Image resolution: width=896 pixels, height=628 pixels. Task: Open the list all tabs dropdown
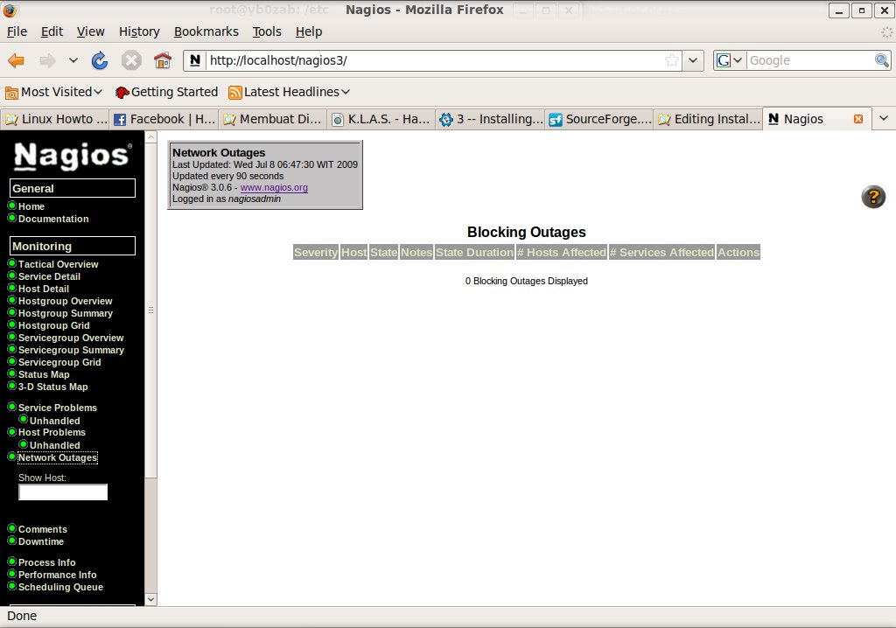[884, 119]
